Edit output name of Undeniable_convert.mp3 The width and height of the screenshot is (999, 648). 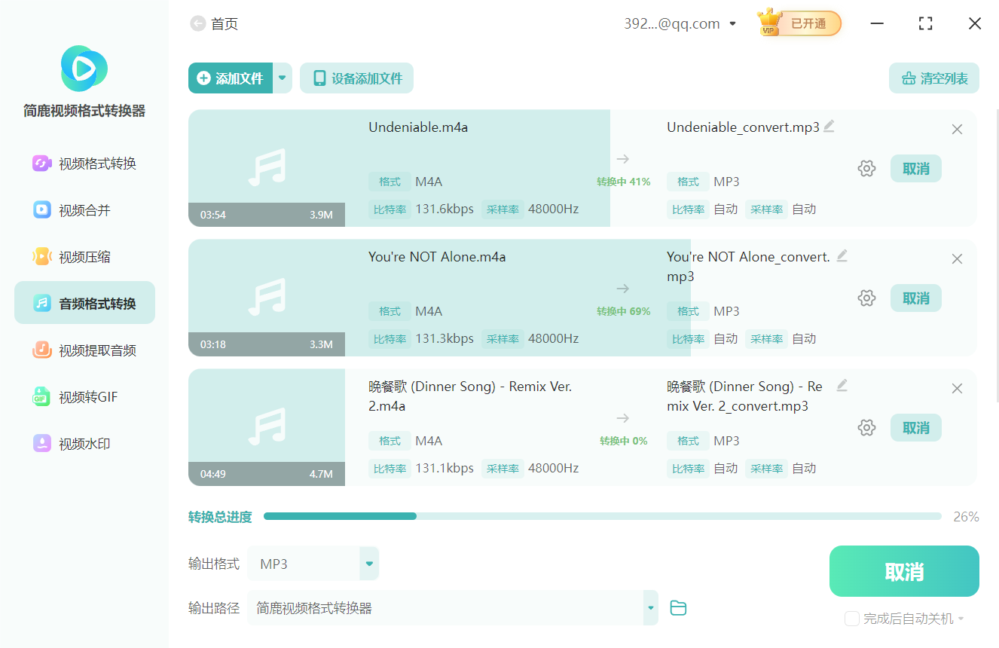point(829,127)
